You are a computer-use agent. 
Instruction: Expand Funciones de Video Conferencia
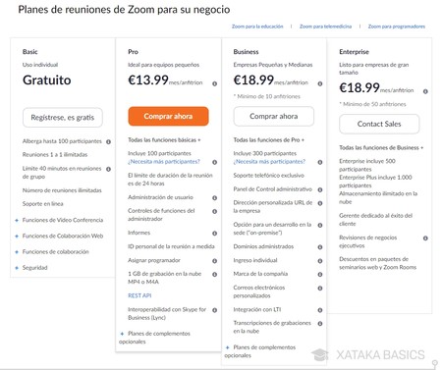coord(60,220)
